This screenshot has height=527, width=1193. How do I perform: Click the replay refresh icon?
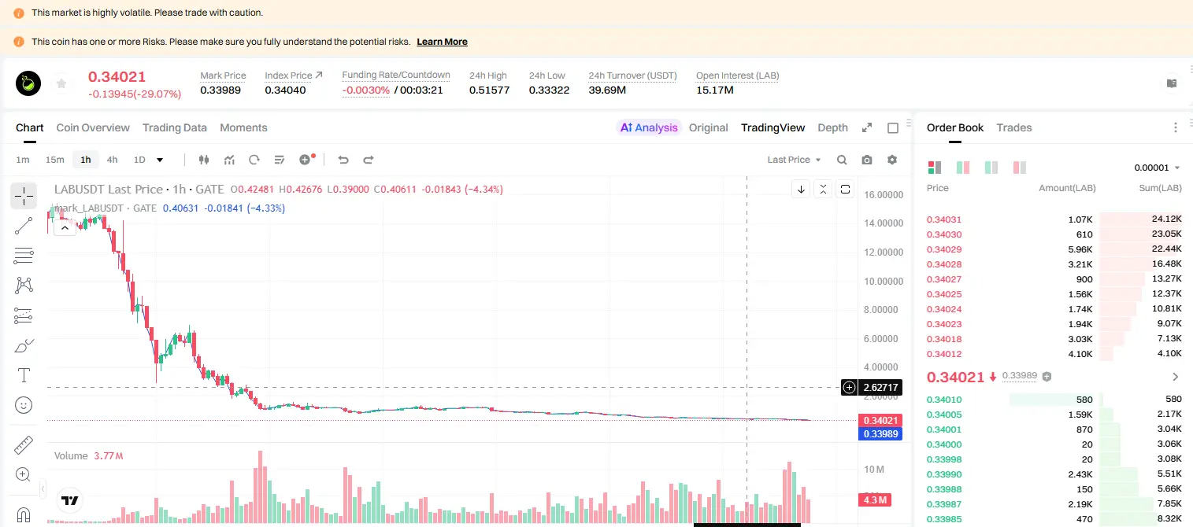tap(254, 160)
